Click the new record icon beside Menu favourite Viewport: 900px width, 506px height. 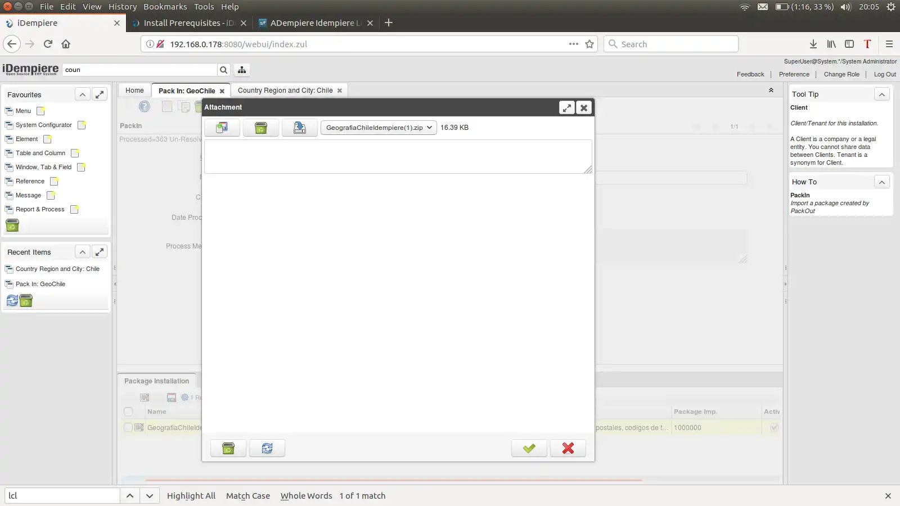tap(40, 111)
